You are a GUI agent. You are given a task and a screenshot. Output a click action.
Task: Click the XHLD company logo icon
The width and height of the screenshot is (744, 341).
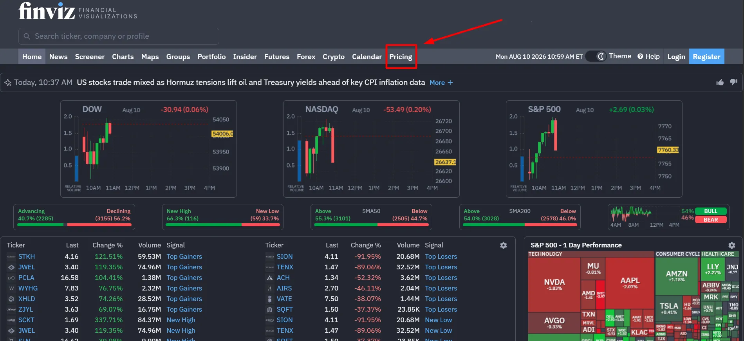coord(11,299)
